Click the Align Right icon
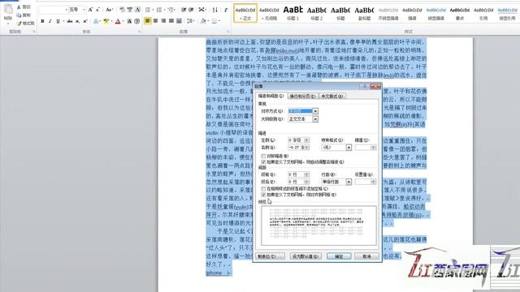This screenshot has width=520, height=292. pos(163,21)
